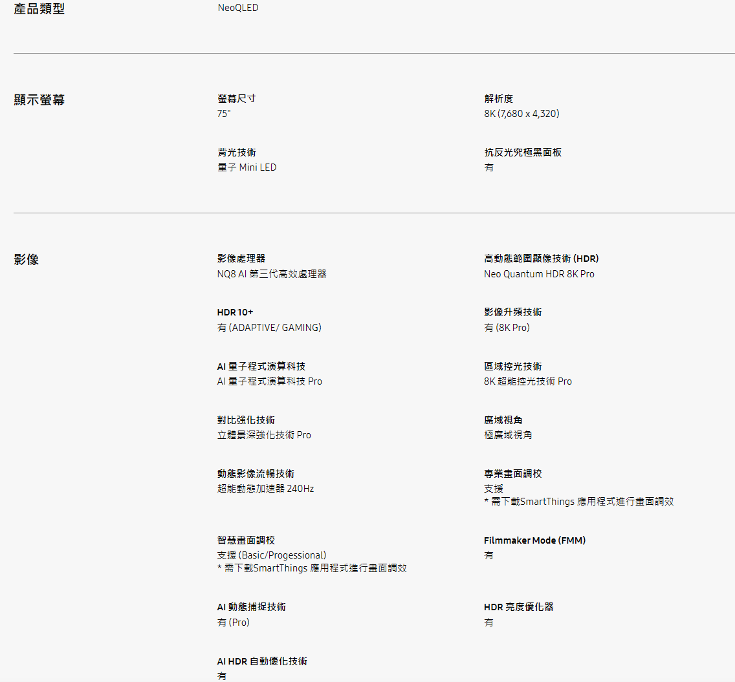This screenshot has width=735, height=682.
Task: Select the 產品類型 section header
Action: click(39, 9)
